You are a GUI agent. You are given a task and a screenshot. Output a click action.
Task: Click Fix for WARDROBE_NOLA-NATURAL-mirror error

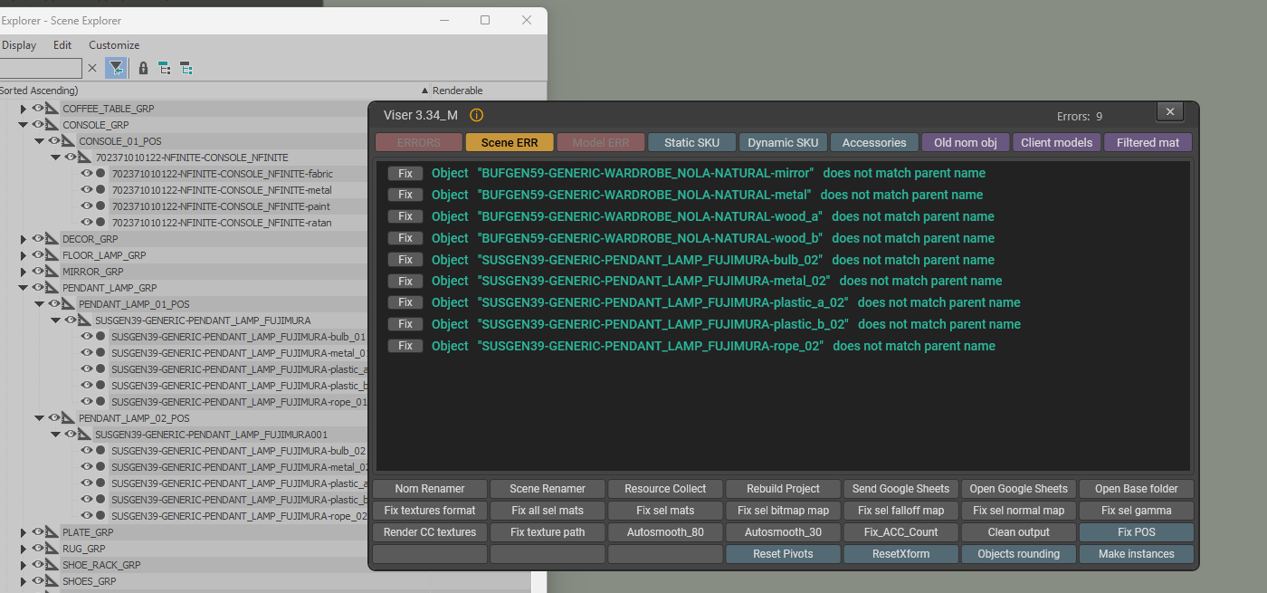click(x=405, y=173)
